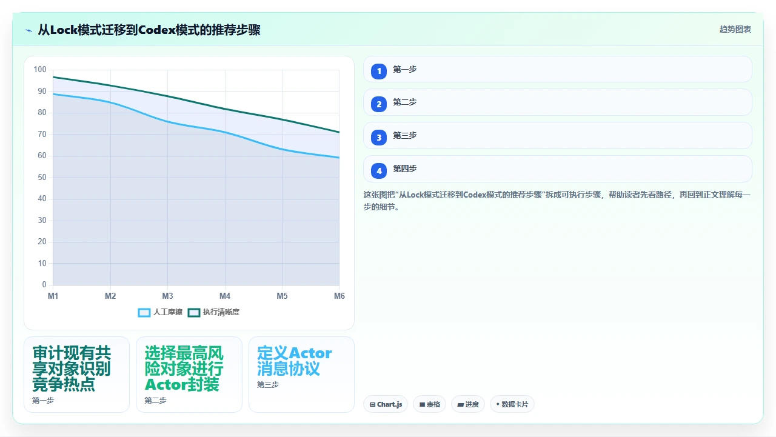This screenshot has width=776, height=437.
Task: Click the number 2 step badge
Action: point(379,104)
